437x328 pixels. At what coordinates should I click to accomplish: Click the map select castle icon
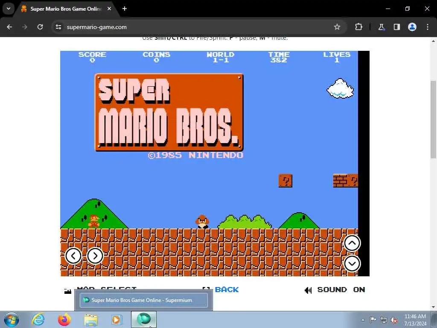68,291
